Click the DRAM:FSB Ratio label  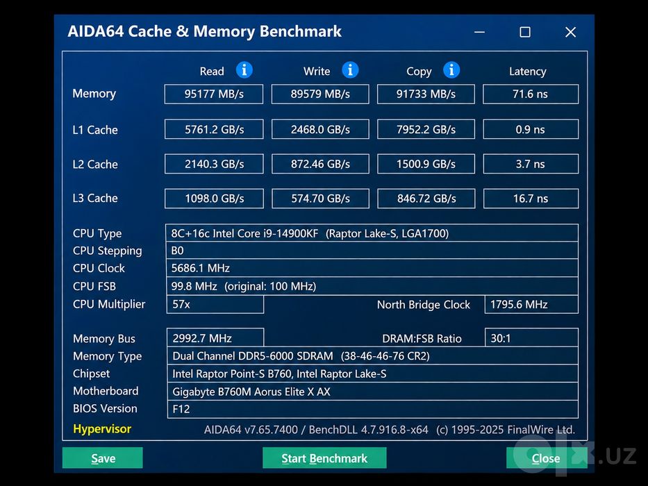tap(422, 339)
